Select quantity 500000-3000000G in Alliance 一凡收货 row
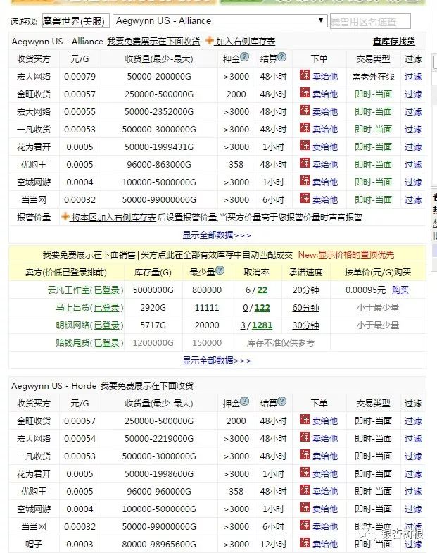 pos(159,130)
